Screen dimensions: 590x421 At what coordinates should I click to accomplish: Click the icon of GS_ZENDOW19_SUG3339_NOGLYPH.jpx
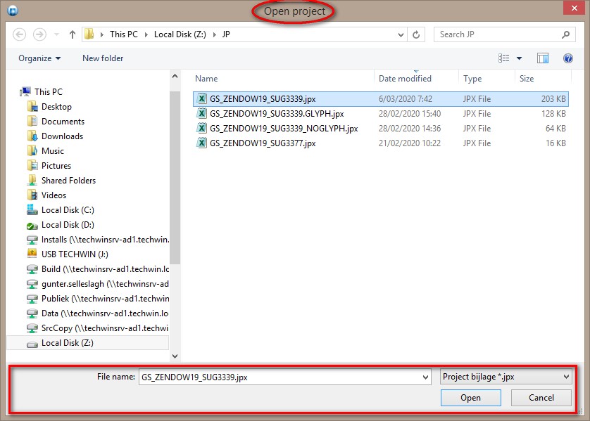pos(201,129)
